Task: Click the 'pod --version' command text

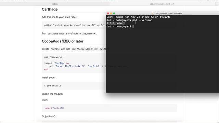Action: coord(142,20)
